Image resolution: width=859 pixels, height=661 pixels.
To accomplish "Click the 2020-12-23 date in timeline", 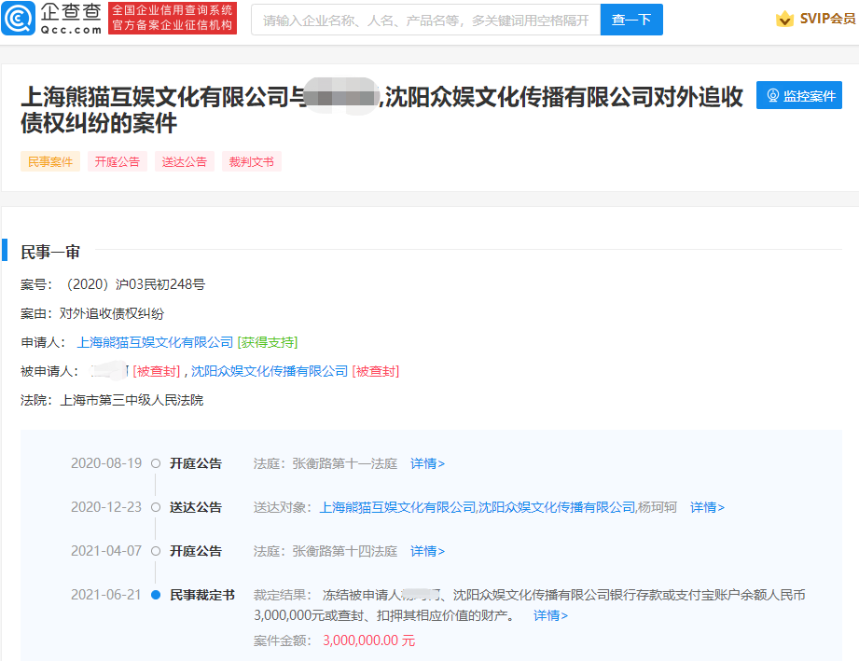I will 106,507.
